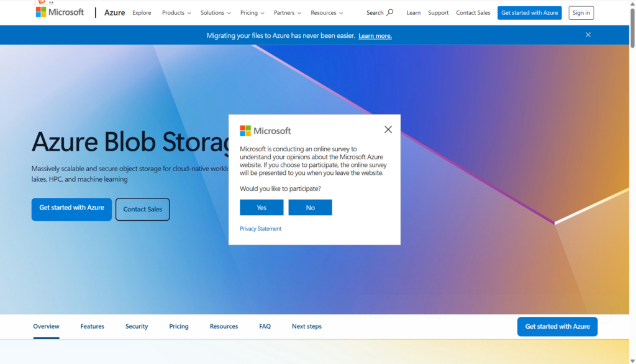Switch to the Security tab
The height and width of the screenshot is (364, 636).
pos(137,326)
